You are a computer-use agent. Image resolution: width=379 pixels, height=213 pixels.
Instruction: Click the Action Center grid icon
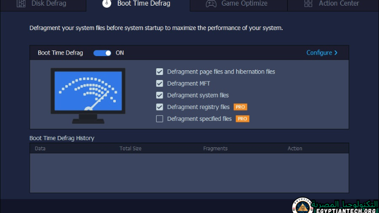coord(308,4)
